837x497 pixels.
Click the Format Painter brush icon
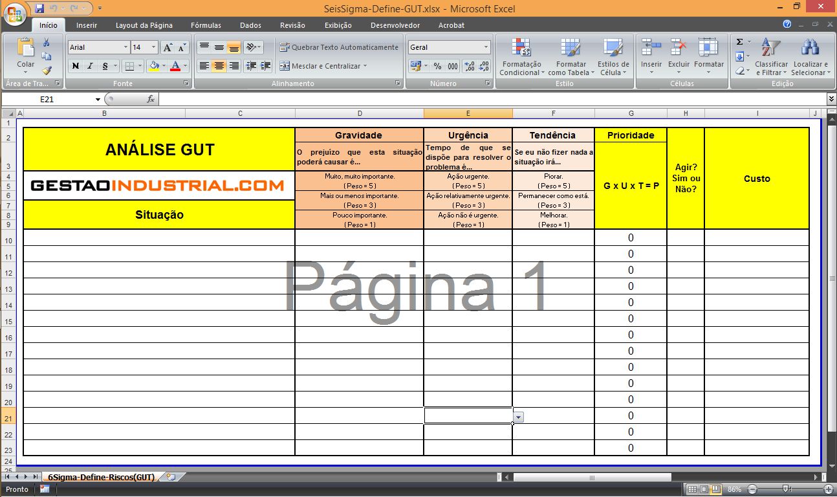[x=47, y=70]
